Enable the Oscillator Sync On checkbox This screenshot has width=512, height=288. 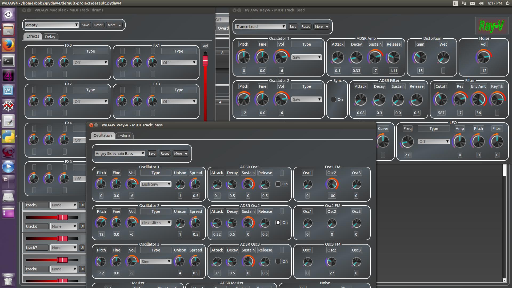pyautogui.click(x=333, y=99)
